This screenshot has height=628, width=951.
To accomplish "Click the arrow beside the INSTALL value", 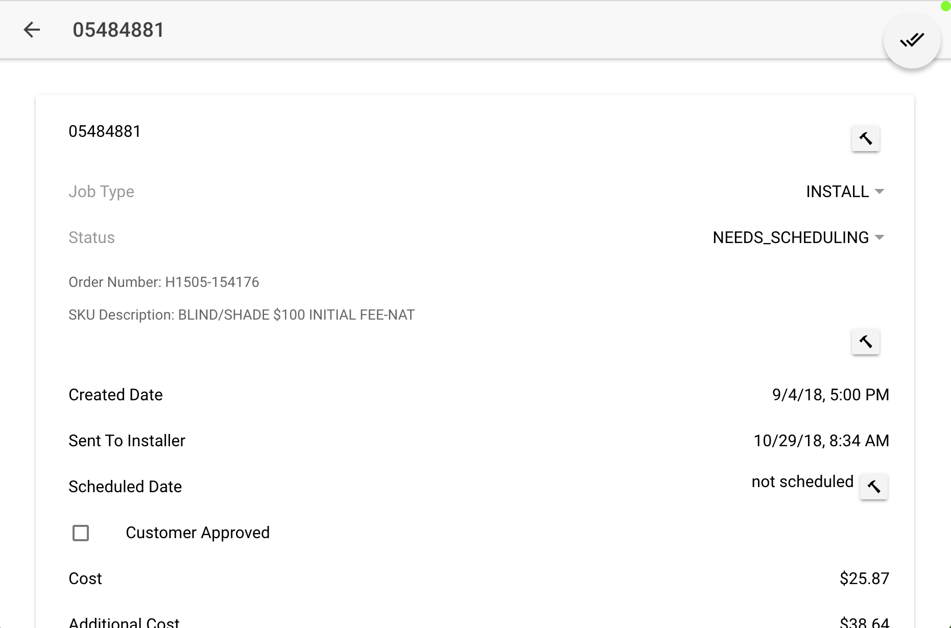I will [x=879, y=191].
